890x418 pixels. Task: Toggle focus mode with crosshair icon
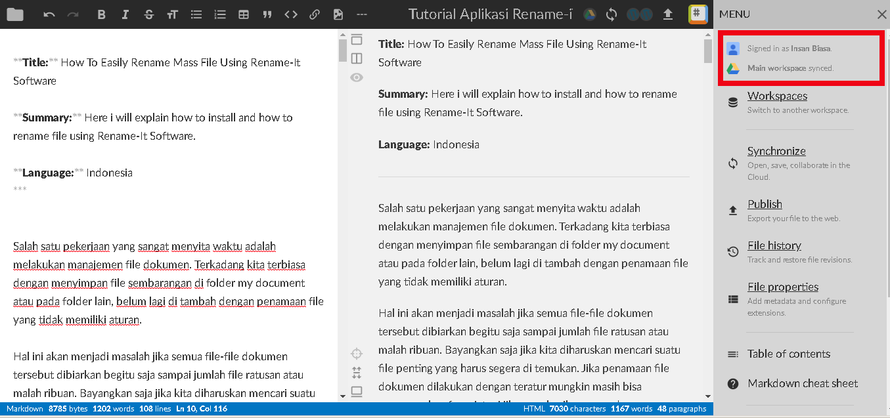(357, 354)
